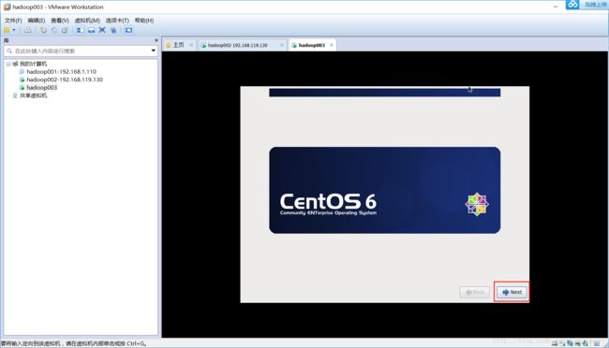609x348 pixels.
Task: Open the library search filter dropdown
Action: pos(153,51)
